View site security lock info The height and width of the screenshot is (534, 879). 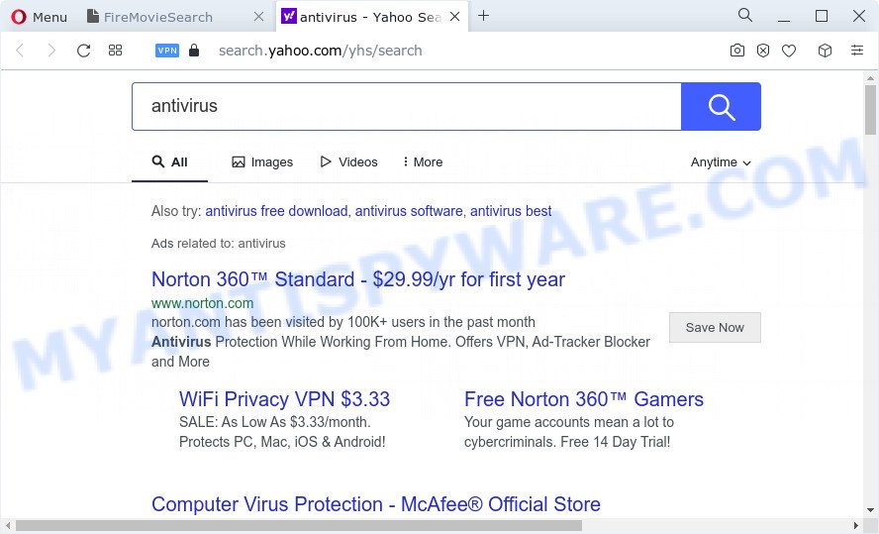pyautogui.click(x=194, y=51)
